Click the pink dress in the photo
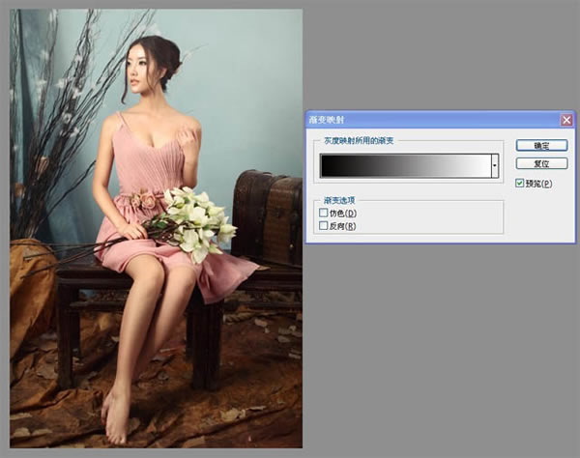Viewport: 580px width, 458px height. point(156,207)
